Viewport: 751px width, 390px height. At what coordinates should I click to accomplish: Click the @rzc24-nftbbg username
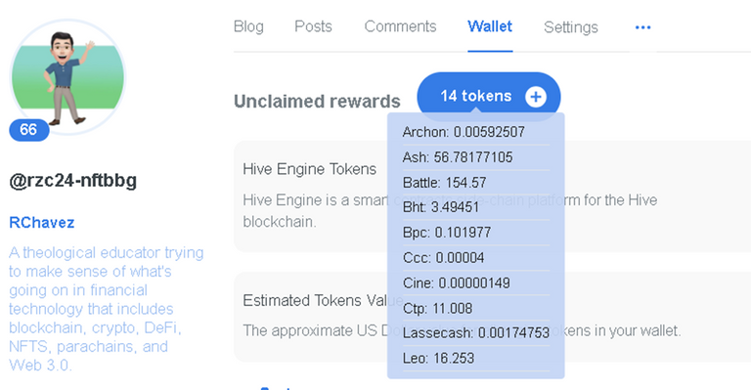tap(72, 181)
